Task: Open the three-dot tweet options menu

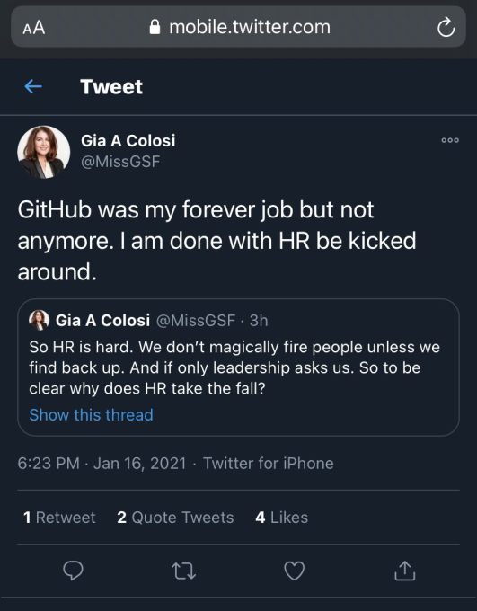Action: coord(450,140)
